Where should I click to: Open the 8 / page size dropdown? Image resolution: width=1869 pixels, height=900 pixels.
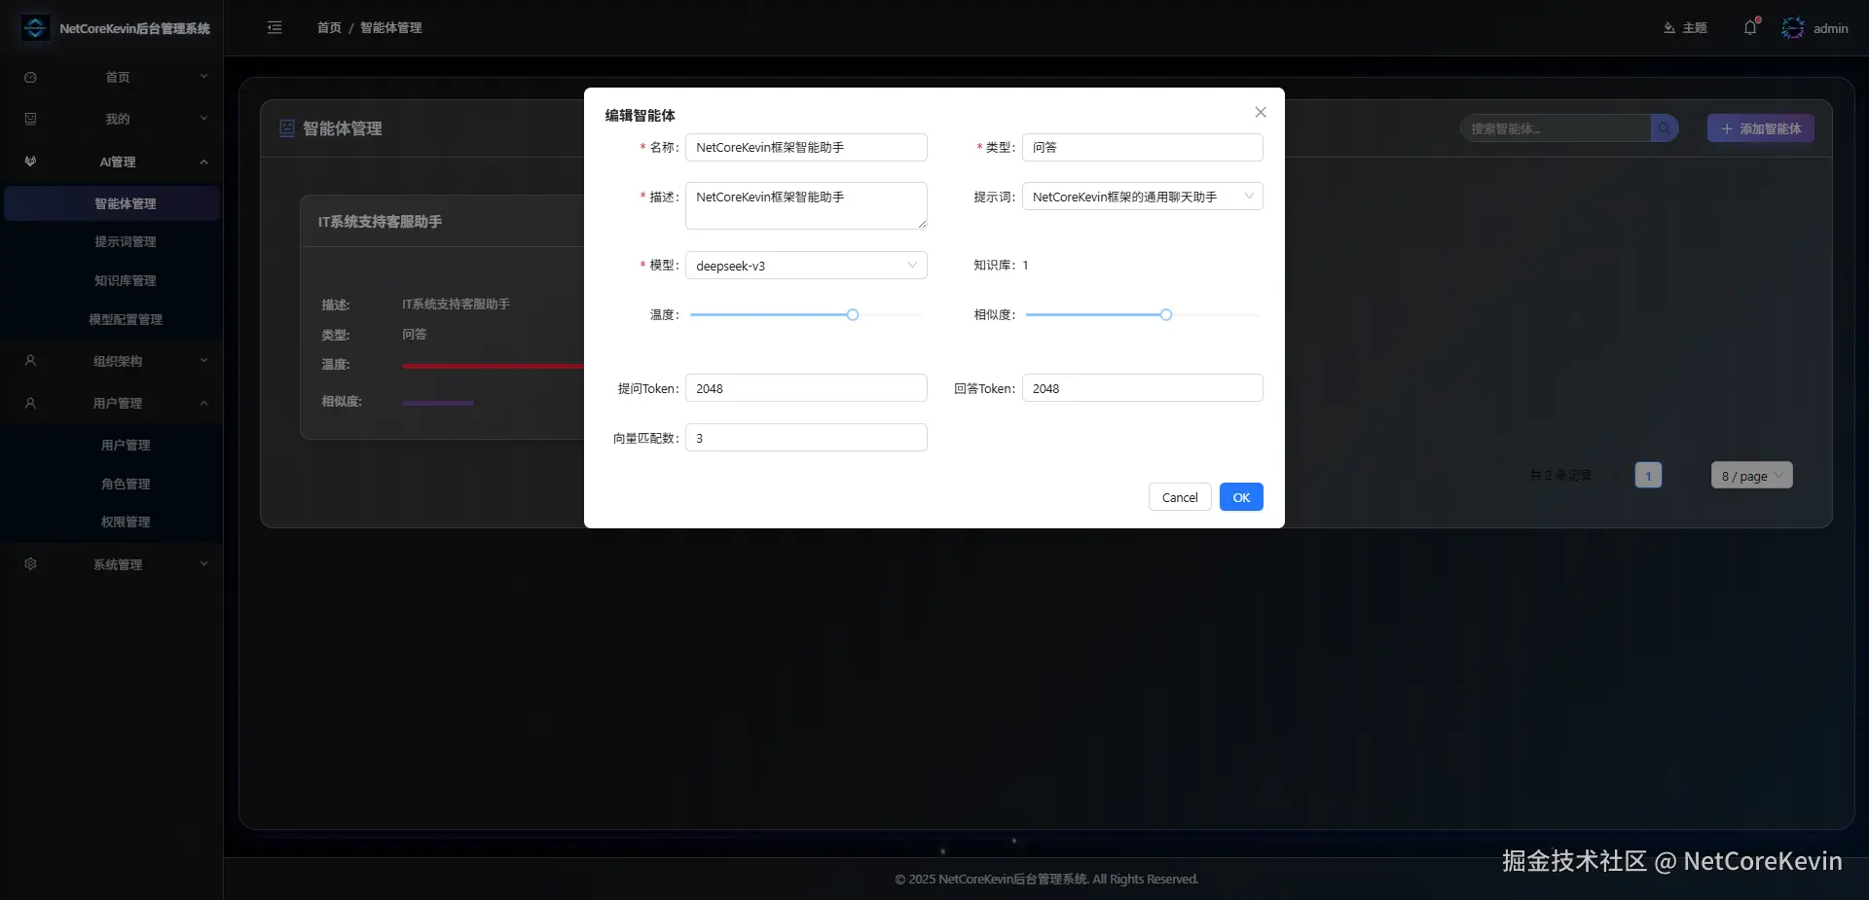[x=1749, y=476]
